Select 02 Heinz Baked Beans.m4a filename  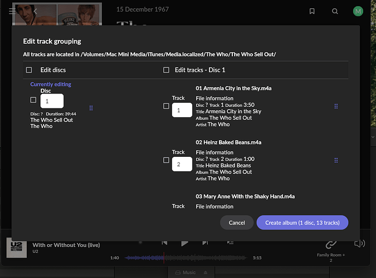point(228,142)
